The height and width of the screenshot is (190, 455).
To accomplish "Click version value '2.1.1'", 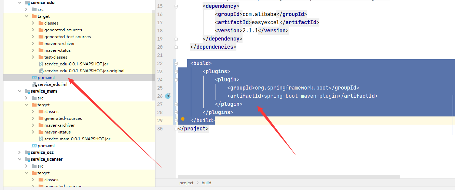I will 250,31.
